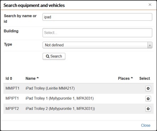Add iPad Trolley (Leiritie MMA217) with plus icon
Image resolution: width=157 pixels, height=131 pixels.
click(148, 89)
